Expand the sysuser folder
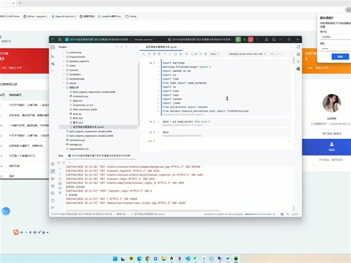 pyautogui.click(x=63, y=70)
